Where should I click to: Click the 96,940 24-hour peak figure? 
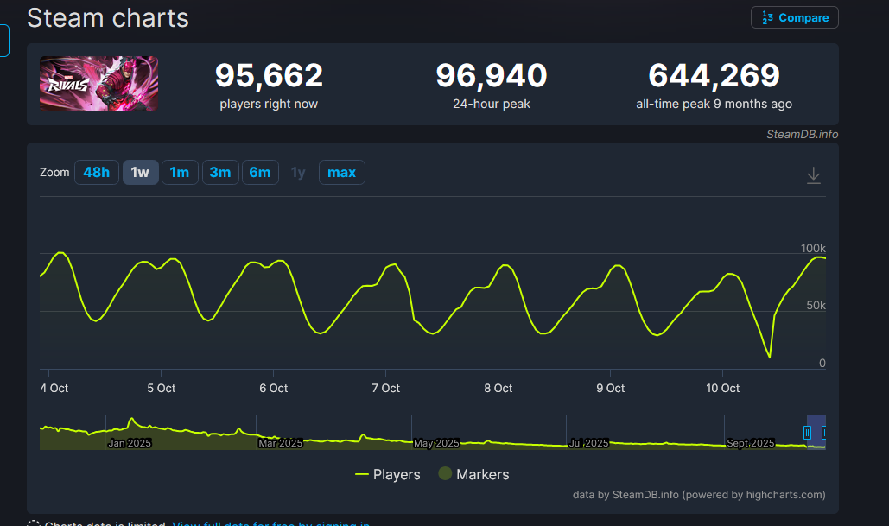point(492,75)
